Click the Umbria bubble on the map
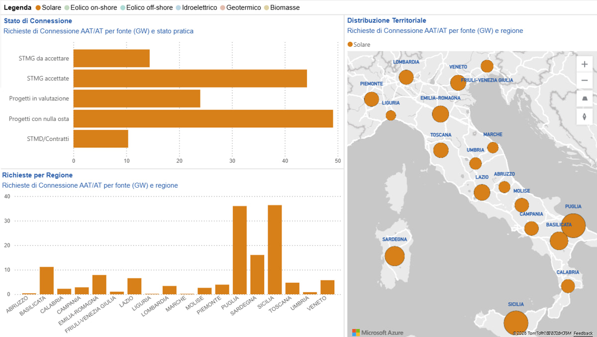This screenshot has width=597, height=337. pyautogui.click(x=476, y=163)
